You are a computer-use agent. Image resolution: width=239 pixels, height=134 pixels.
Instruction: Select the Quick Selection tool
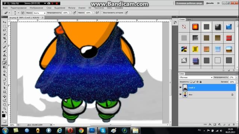[4, 34]
